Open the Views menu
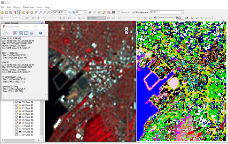 (x=39, y=7)
